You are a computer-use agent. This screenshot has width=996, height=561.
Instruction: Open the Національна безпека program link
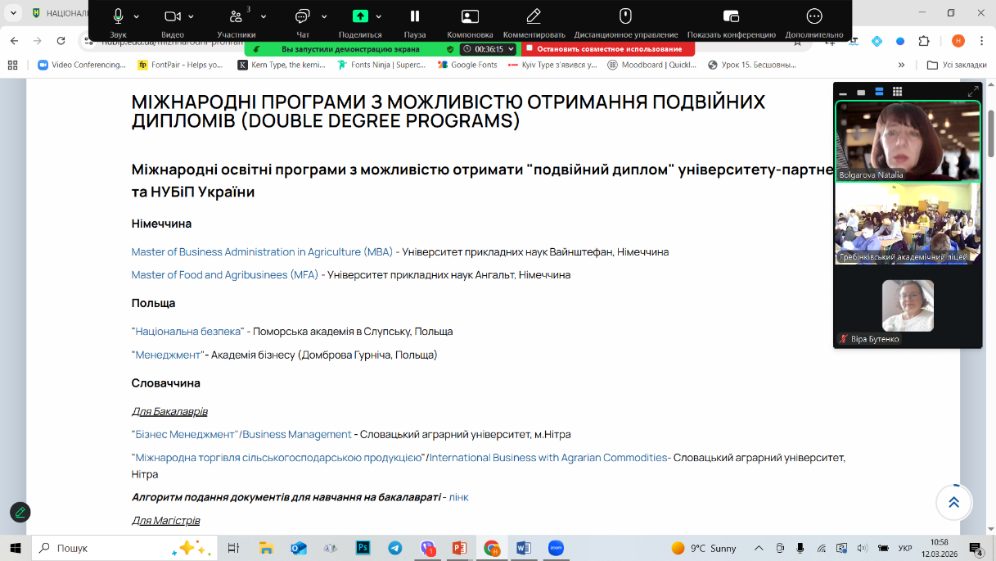pos(187,332)
